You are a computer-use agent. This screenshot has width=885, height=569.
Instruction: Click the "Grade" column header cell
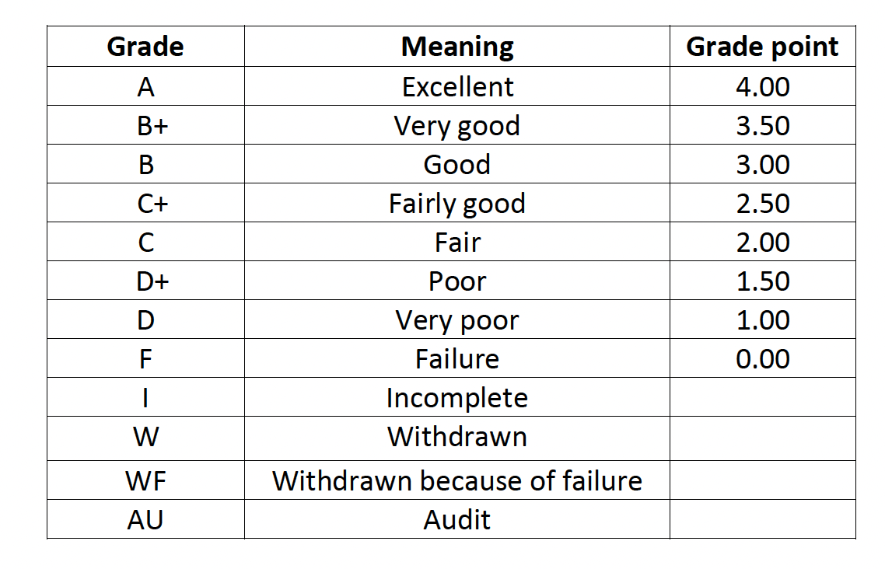point(145,47)
